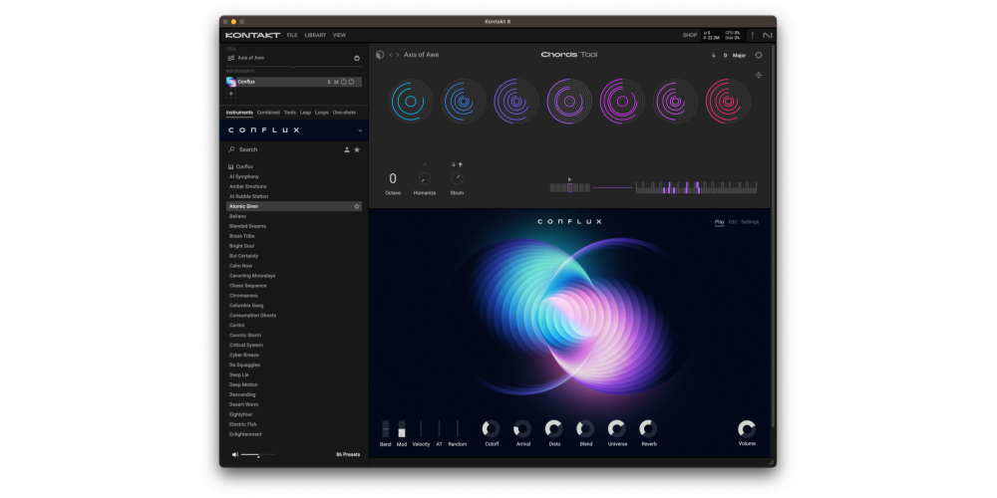Filter presets by user content icon
Image resolution: width=997 pixels, height=498 pixels.
[347, 150]
